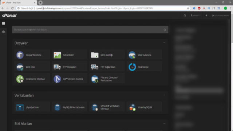Open the FTP Hesapları icon
Screen dimensions: 233x131
(x=58, y=67)
